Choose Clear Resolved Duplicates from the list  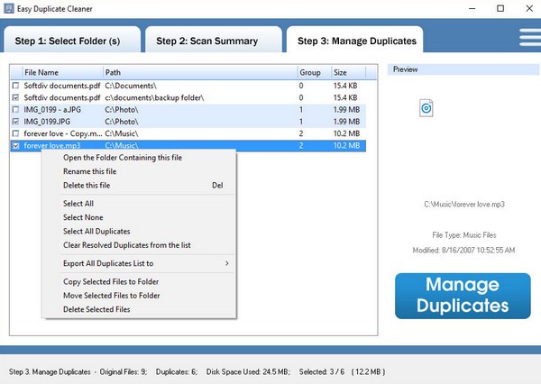coord(139,245)
